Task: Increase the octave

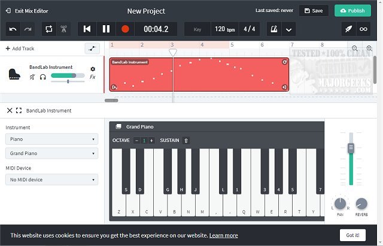Action: tap(151, 141)
